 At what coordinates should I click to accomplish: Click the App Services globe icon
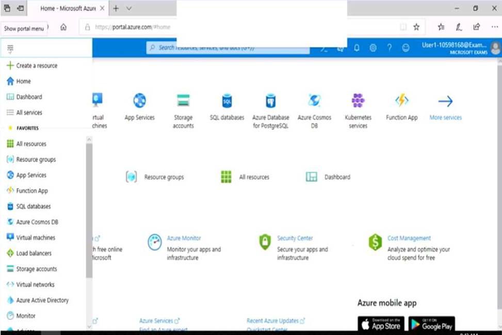(x=139, y=100)
